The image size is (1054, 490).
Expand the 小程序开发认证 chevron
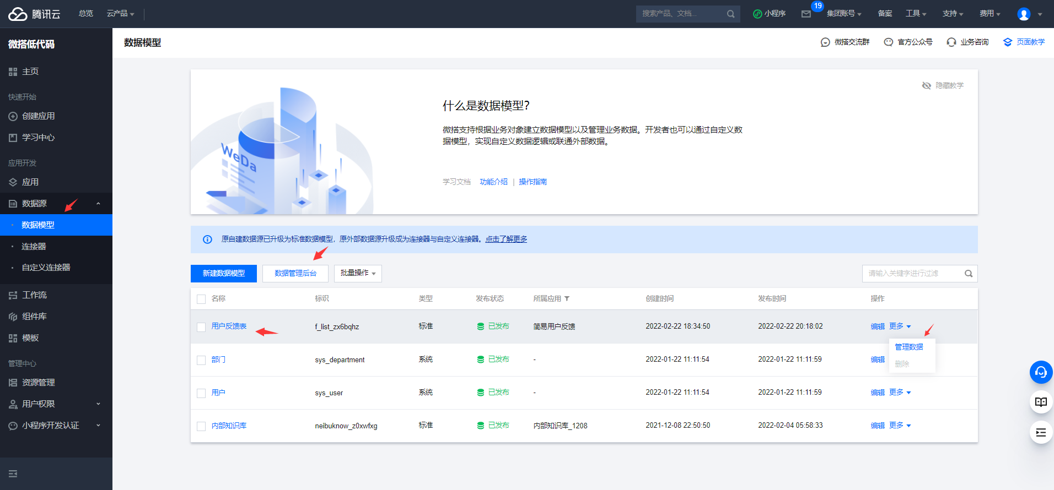(x=98, y=426)
